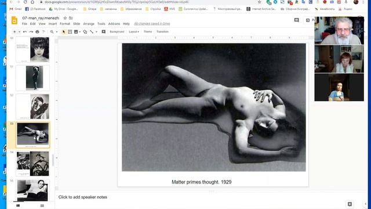
Task: Select slide 55 thumbnail
Action: pos(32,190)
